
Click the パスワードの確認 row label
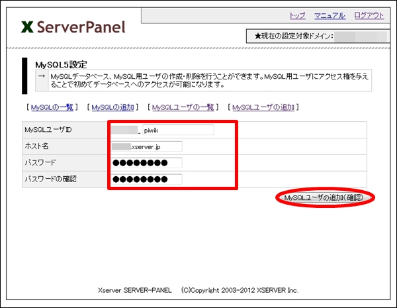[50, 180]
